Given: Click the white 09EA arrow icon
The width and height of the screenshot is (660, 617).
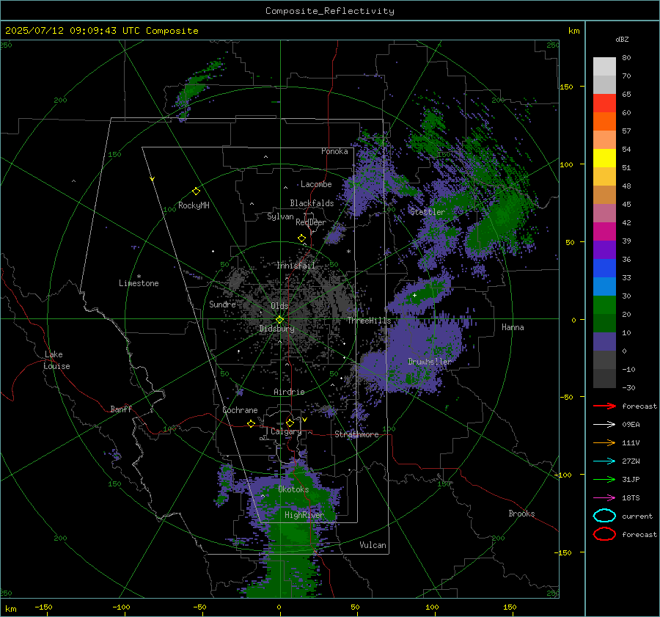Looking at the screenshot, I should pyautogui.click(x=604, y=425).
